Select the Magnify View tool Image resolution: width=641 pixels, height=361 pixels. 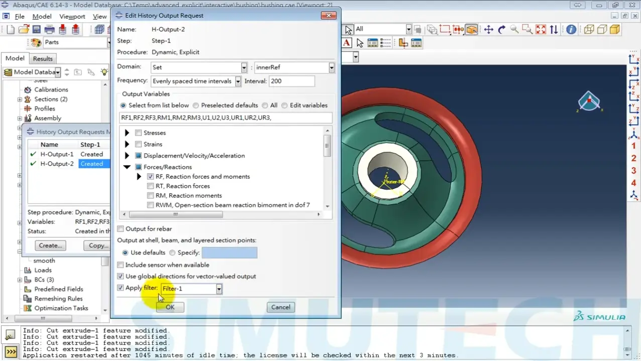coord(514,30)
